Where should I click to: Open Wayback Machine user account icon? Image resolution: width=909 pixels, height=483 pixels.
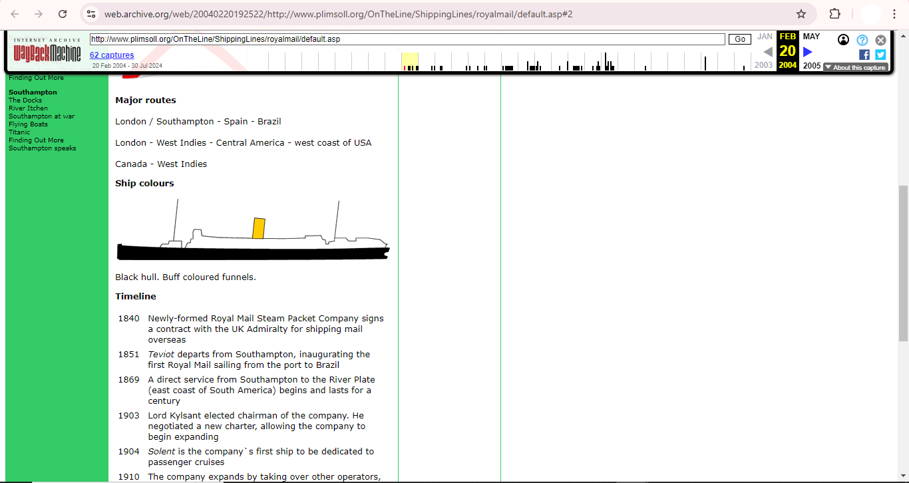click(x=843, y=40)
